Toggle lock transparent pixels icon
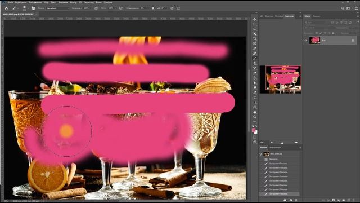This screenshot has height=203, width=360. coord(317,33)
